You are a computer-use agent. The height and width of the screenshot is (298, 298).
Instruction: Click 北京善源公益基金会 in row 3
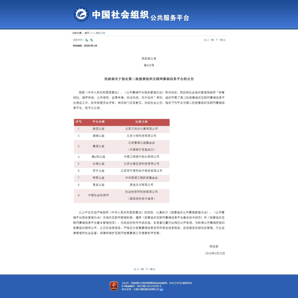[x=141, y=143]
